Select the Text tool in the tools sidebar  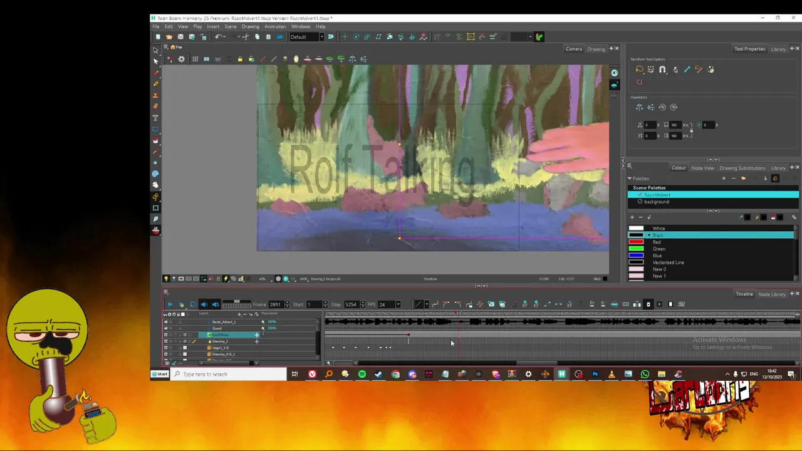[155, 118]
